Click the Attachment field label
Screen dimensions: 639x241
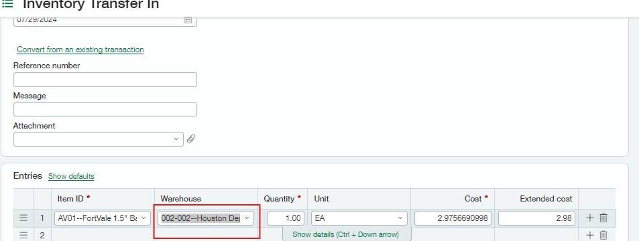coord(34,126)
